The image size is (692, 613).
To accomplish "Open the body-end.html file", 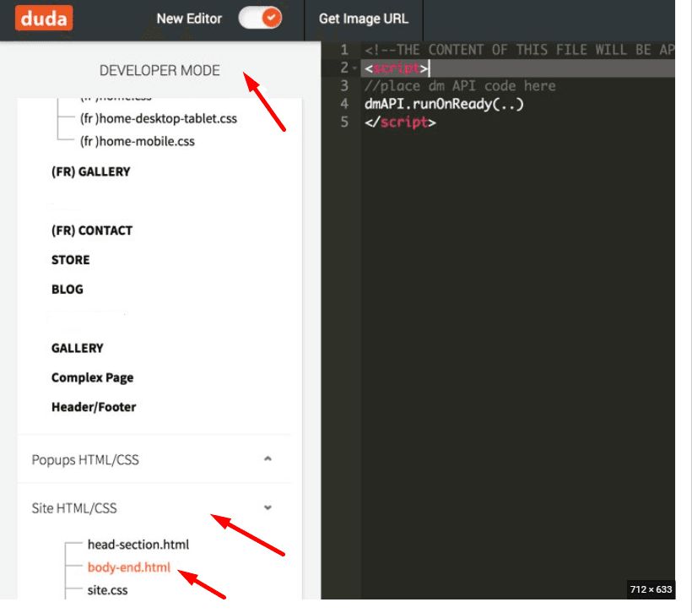I will click(127, 567).
